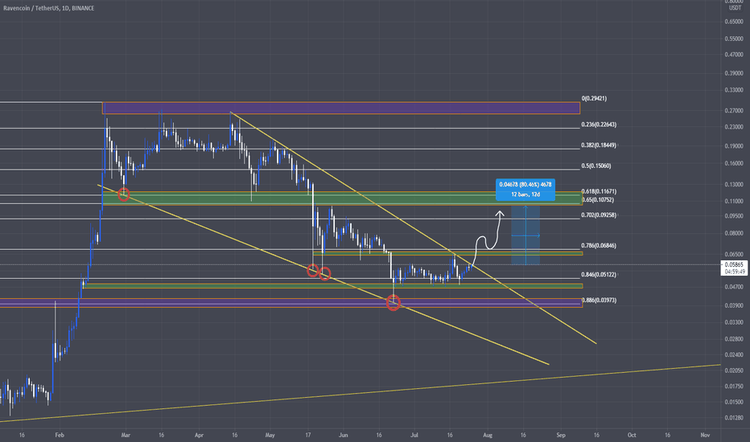Viewport: 750px width, 442px height.
Task: Click the 04:59:49 bar countdown timer
Action: (x=734, y=272)
